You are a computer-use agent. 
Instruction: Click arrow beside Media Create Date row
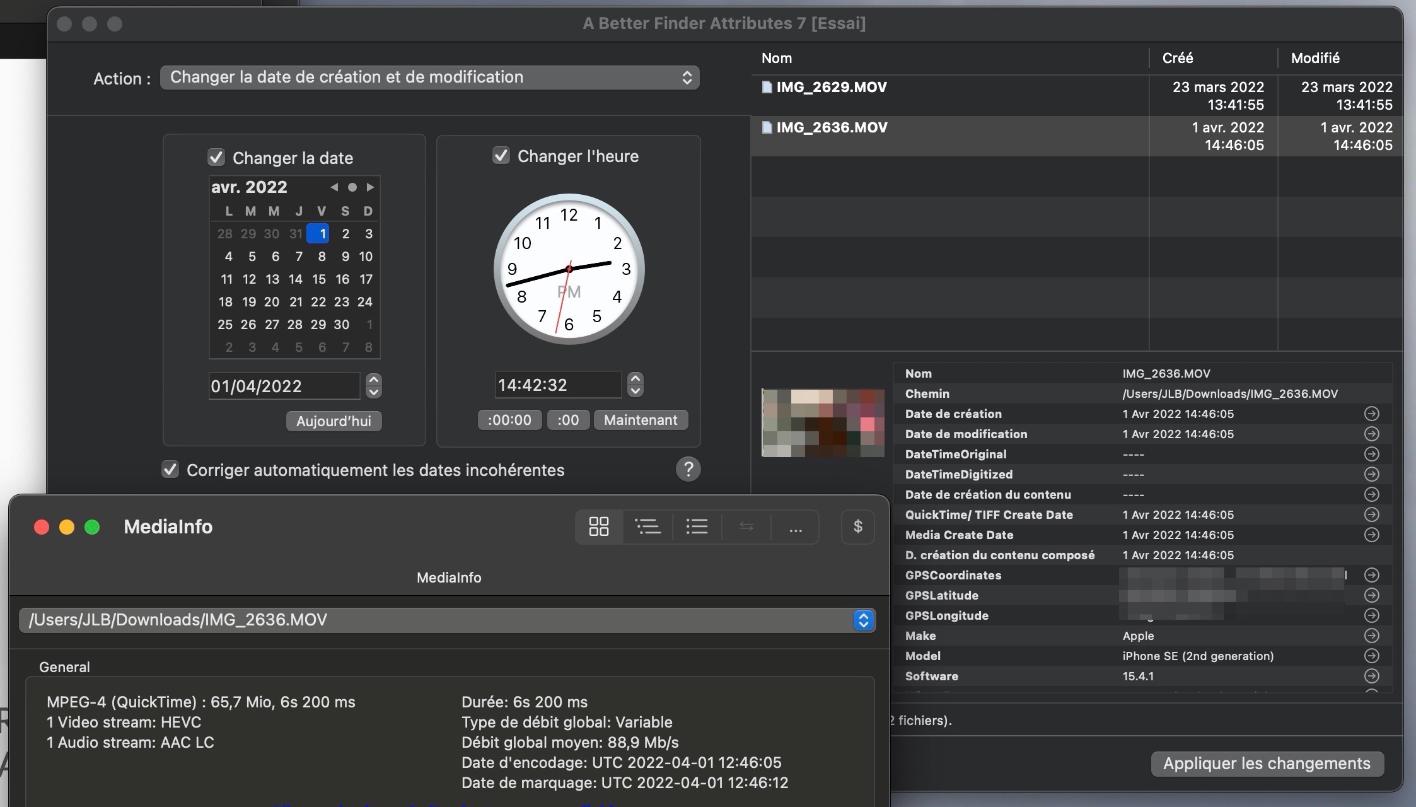1371,535
